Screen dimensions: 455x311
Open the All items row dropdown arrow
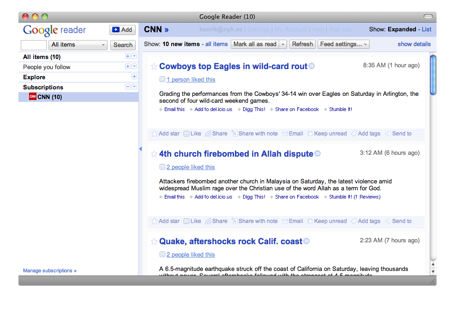tap(134, 56)
